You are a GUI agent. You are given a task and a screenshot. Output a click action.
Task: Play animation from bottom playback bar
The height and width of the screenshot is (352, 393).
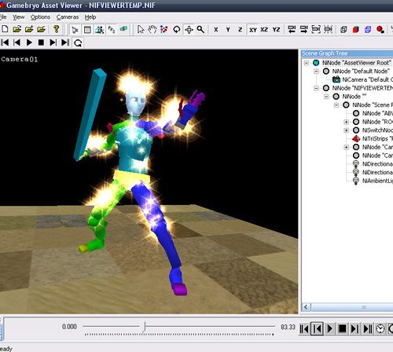[329, 328]
